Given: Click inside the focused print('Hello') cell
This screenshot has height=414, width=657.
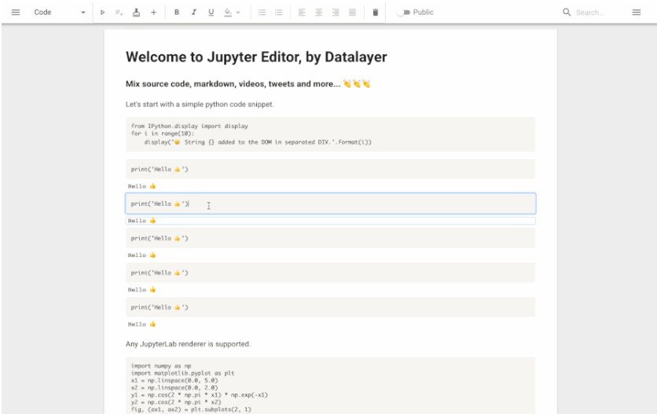Looking at the screenshot, I should coord(330,203).
